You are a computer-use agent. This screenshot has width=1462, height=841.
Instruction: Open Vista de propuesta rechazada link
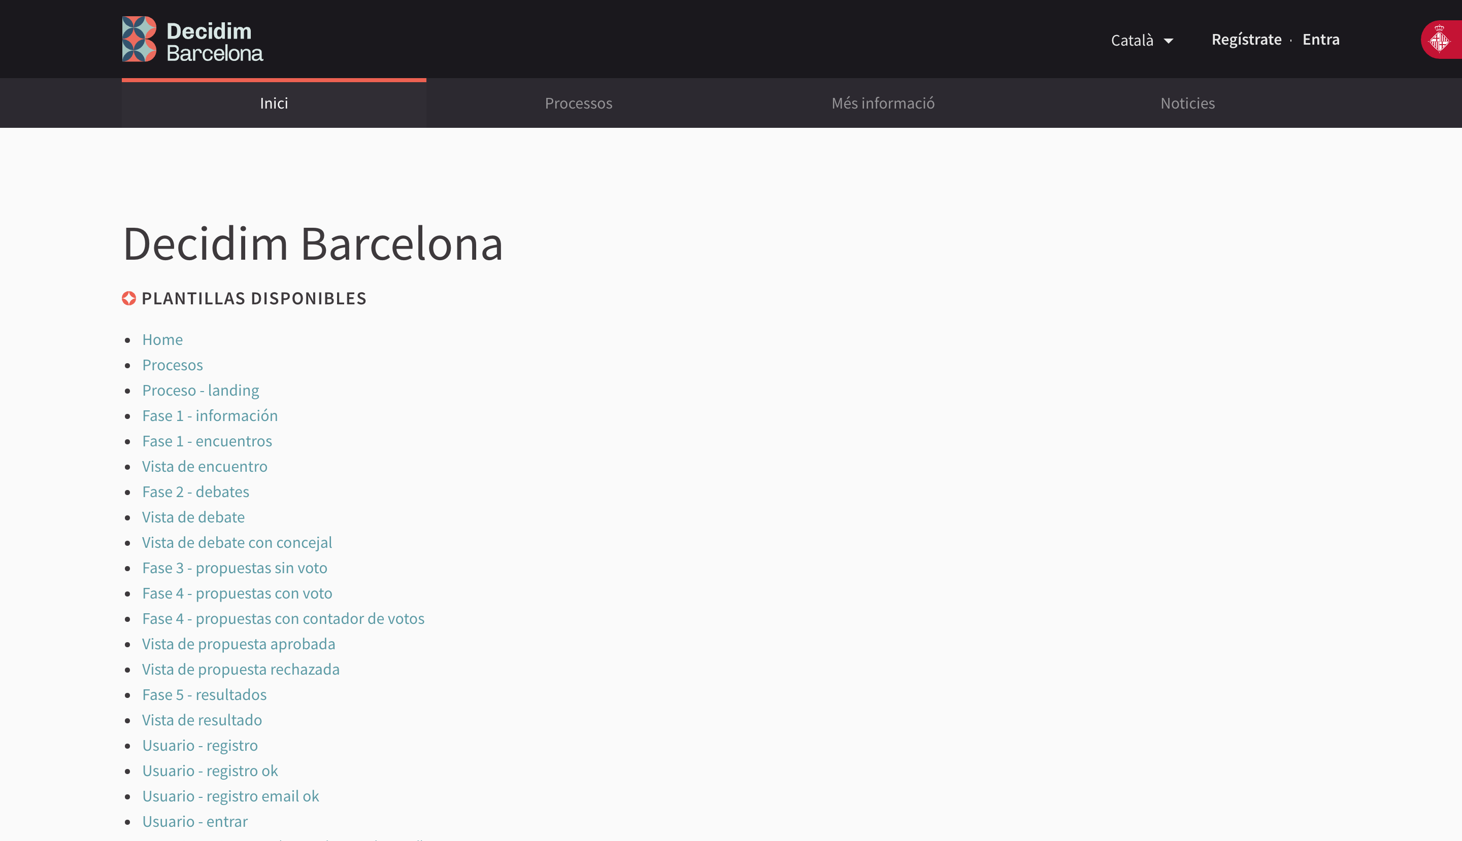point(241,670)
